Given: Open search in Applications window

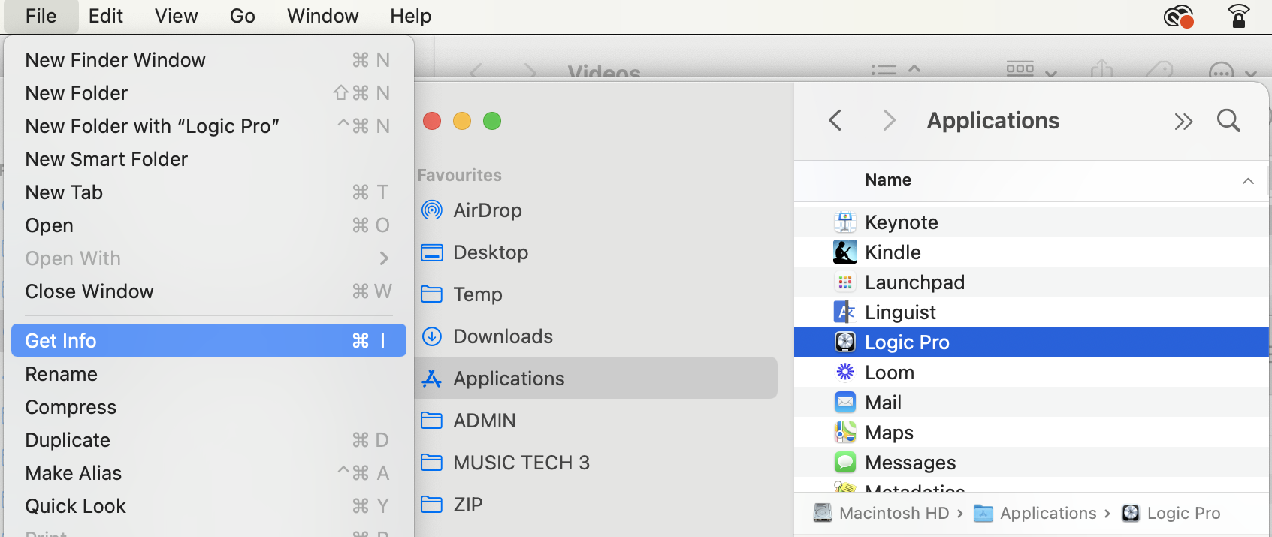Looking at the screenshot, I should pyautogui.click(x=1228, y=120).
